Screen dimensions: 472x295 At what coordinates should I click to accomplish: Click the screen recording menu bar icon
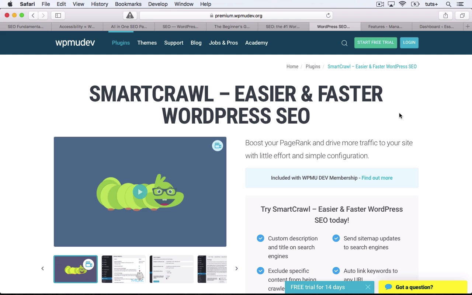[380, 4]
